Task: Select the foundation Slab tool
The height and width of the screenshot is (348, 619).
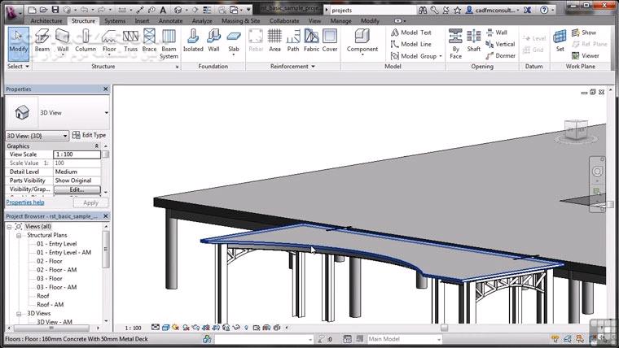Action: coord(234,42)
